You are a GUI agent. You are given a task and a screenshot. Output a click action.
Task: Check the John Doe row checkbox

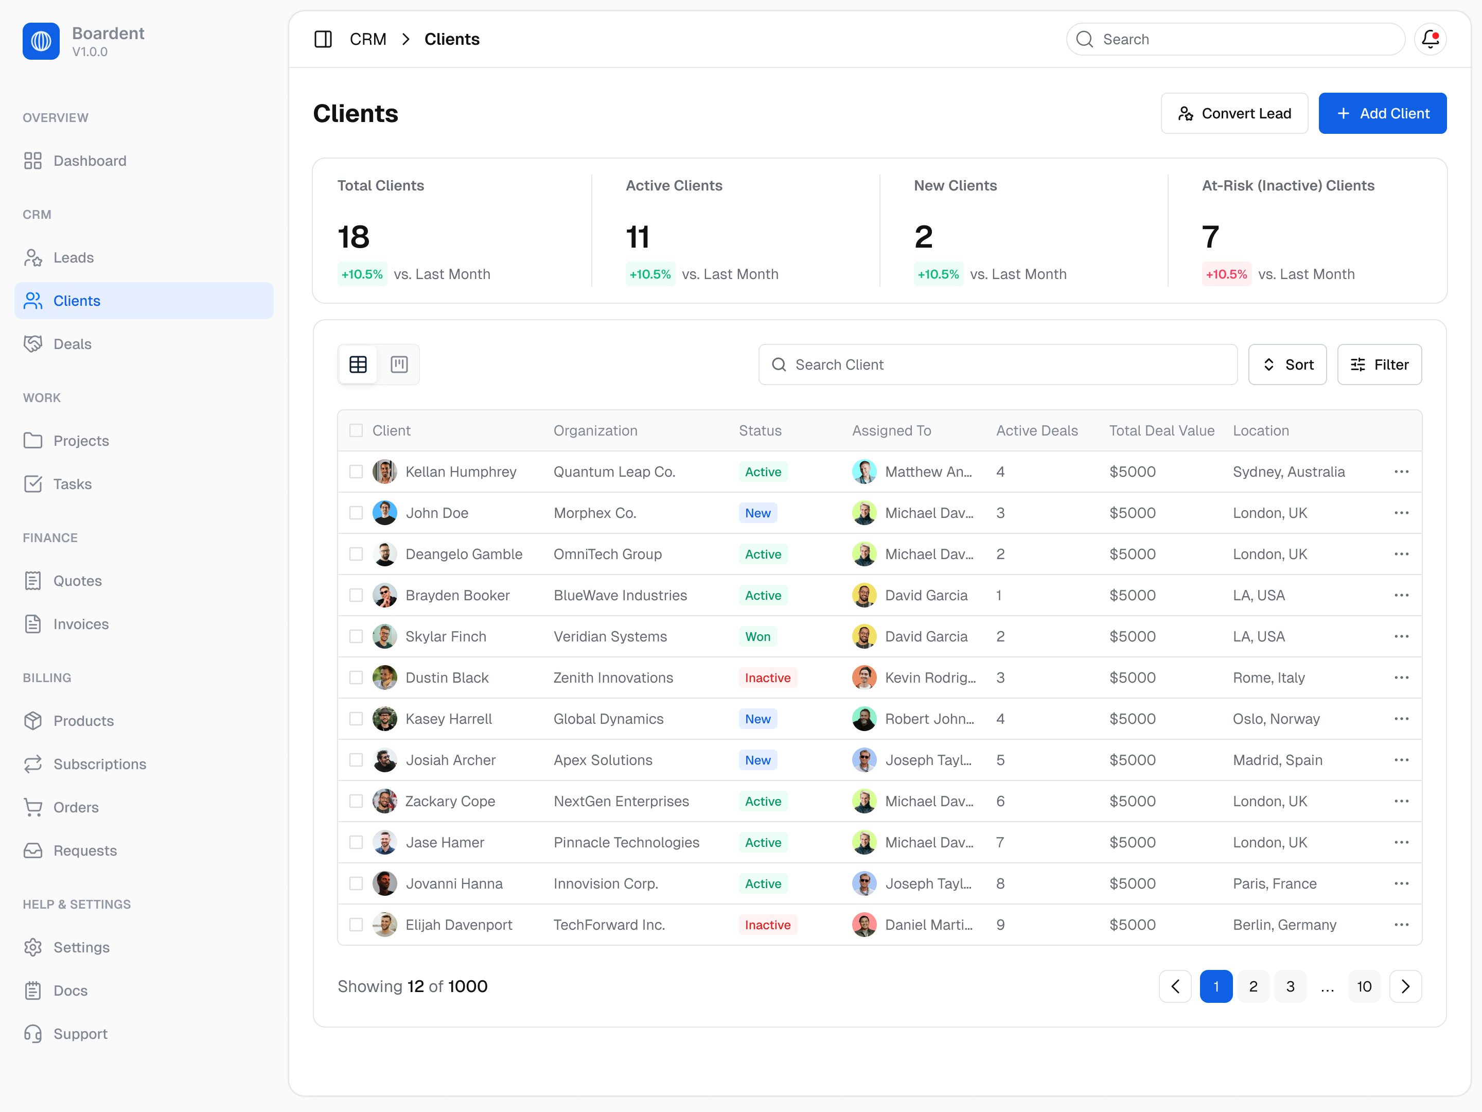(x=356, y=513)
